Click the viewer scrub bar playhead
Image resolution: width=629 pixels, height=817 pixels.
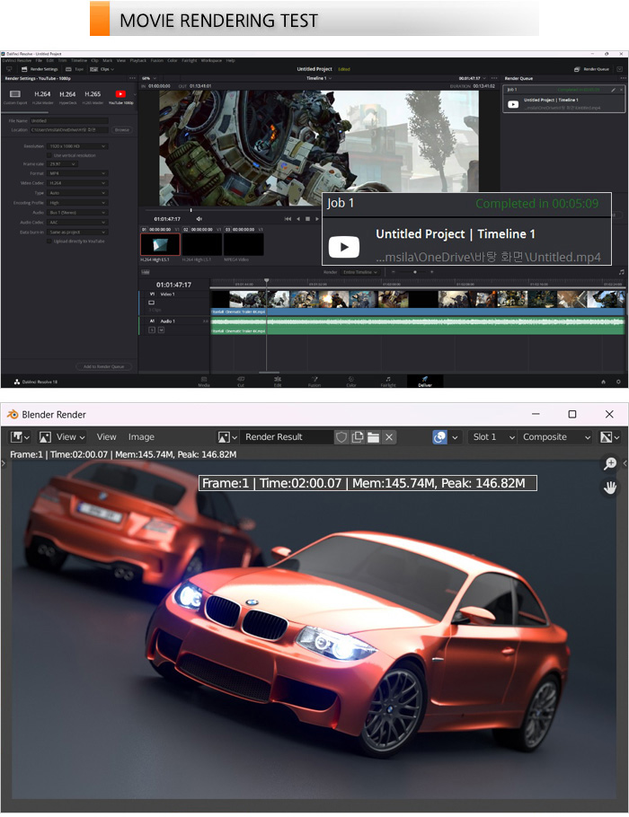pyautogui.click(x=190, y=209)
